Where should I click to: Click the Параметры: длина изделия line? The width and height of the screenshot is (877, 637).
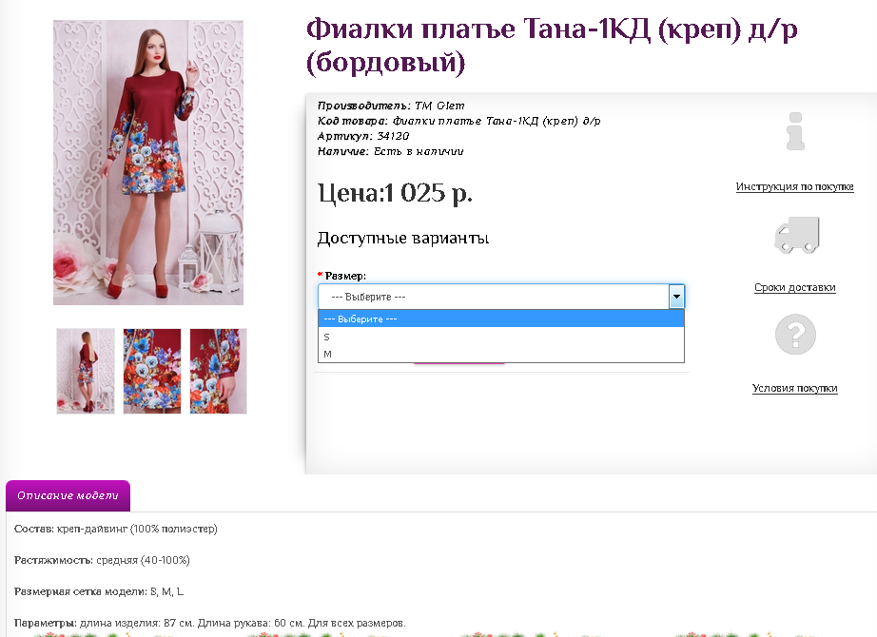pos(210,623)
